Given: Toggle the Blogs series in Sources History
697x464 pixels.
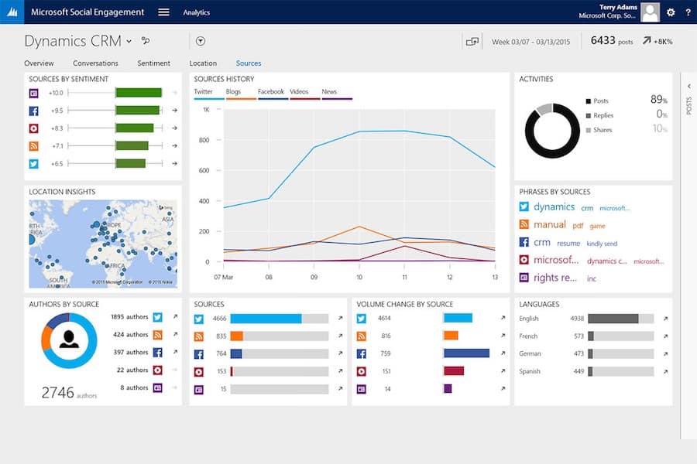Looking at the screenshot, I should coord(233,92).
